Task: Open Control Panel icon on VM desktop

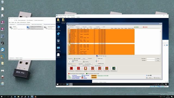Action: click(x=58, y=49)
